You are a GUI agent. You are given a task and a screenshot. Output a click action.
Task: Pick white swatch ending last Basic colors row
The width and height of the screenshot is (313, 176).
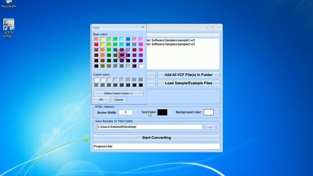click(141, 66)
